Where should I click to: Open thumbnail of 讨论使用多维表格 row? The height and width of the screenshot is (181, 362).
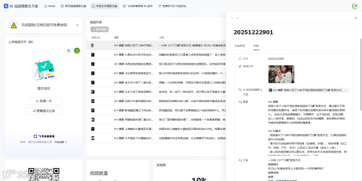(93, 73)
